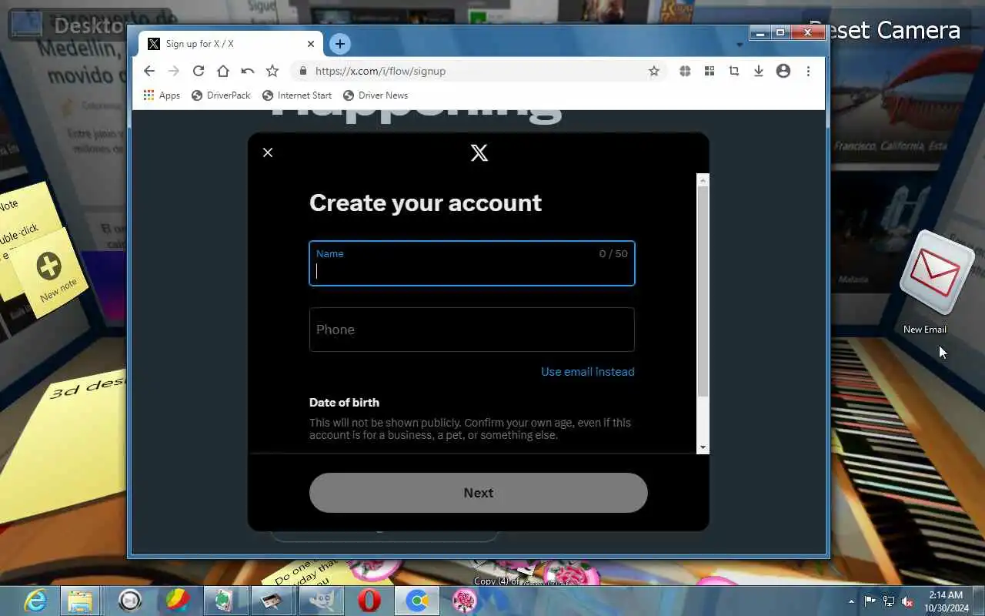Open the Opera browser taskbar icon
The image size is (985, 616).
369,601
